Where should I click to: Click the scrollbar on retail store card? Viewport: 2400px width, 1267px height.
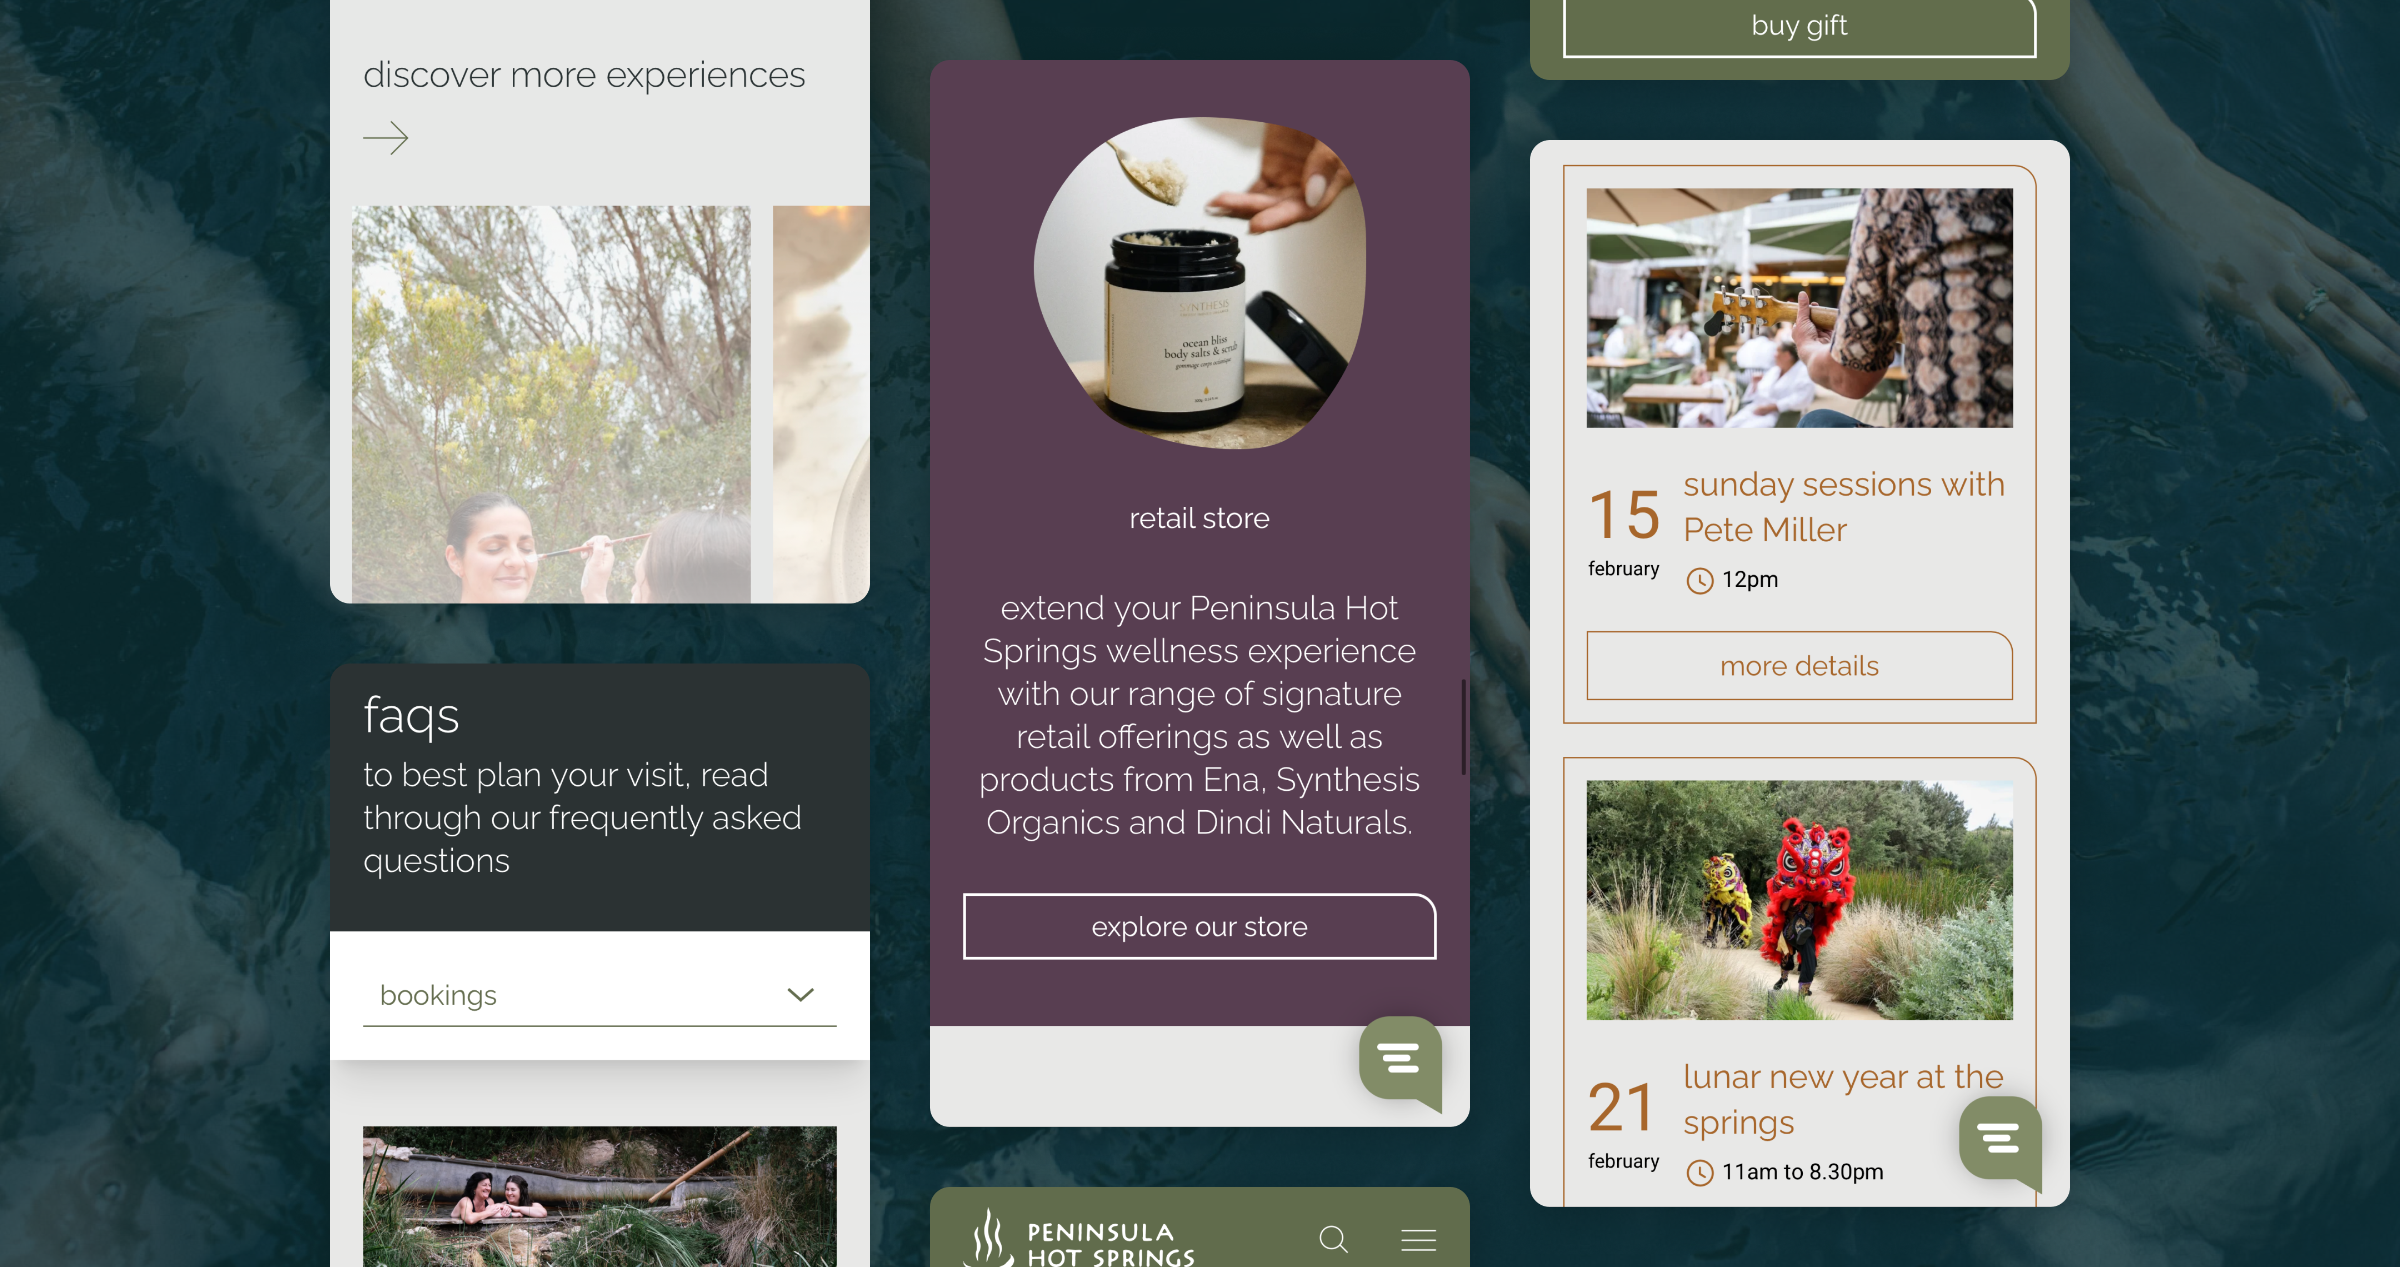coord(1463,727)
